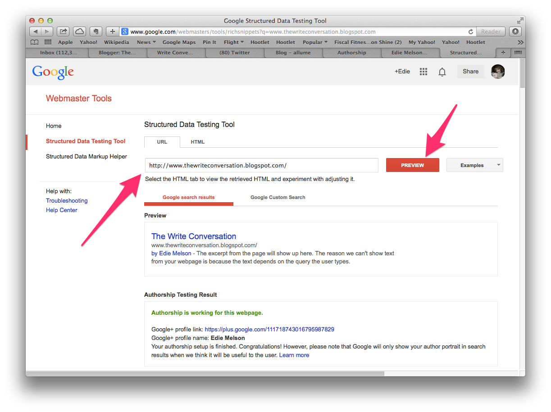Open the Fiscal Fitnes...on Shine bookmark

pyautogui.click(x=368, y=42)
